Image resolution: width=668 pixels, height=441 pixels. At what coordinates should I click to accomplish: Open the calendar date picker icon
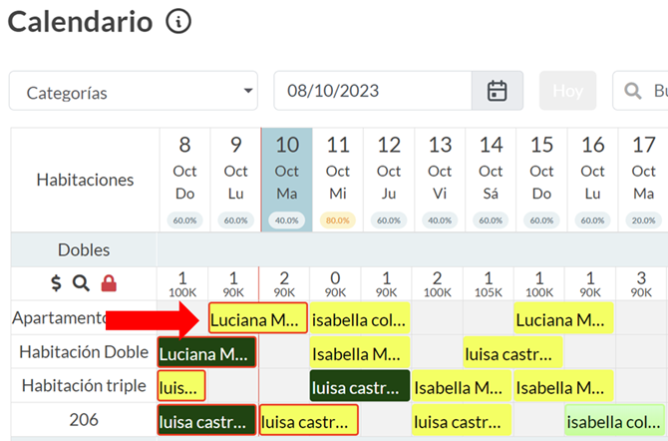point(497,92)
